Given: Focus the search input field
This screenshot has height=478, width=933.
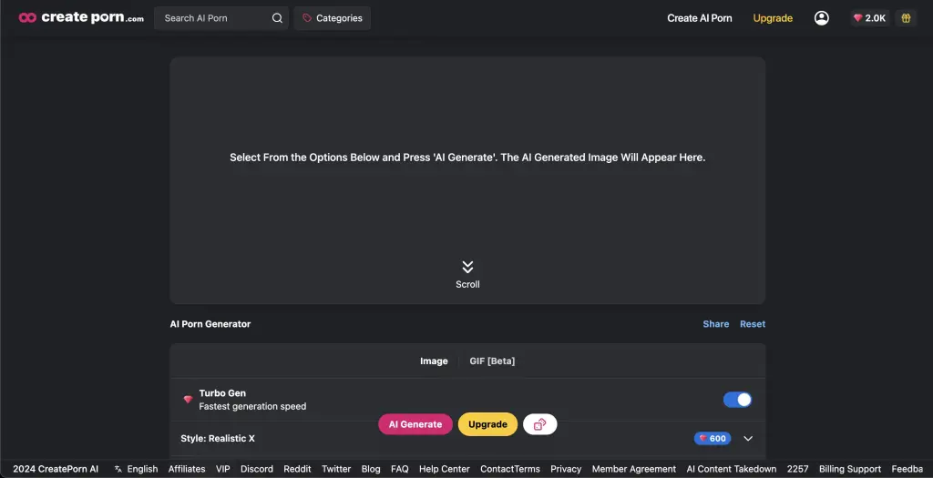Looking at the screenshot, I should (214, 18).
